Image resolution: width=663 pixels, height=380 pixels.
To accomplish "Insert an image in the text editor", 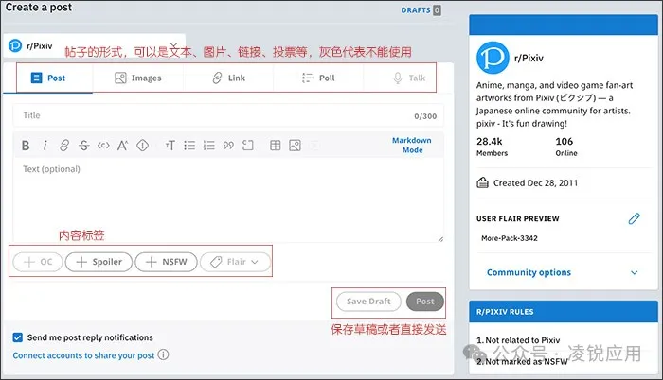I will pyautogui.click(x=295, y=146).
